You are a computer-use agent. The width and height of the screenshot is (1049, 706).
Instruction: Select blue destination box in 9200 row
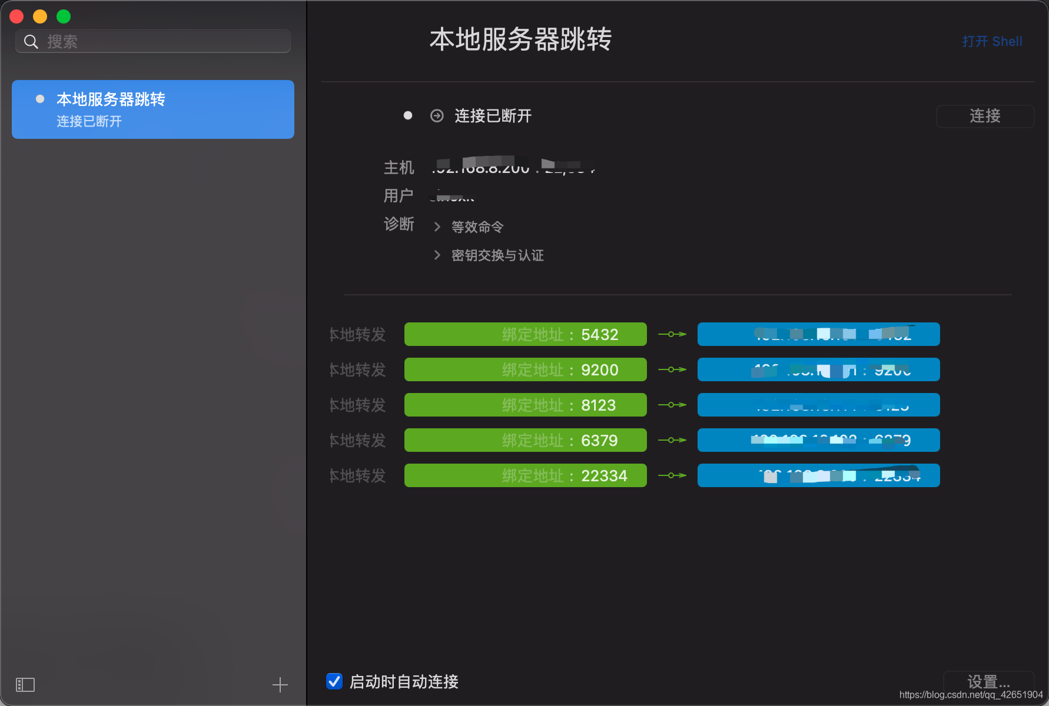(819, 369)
